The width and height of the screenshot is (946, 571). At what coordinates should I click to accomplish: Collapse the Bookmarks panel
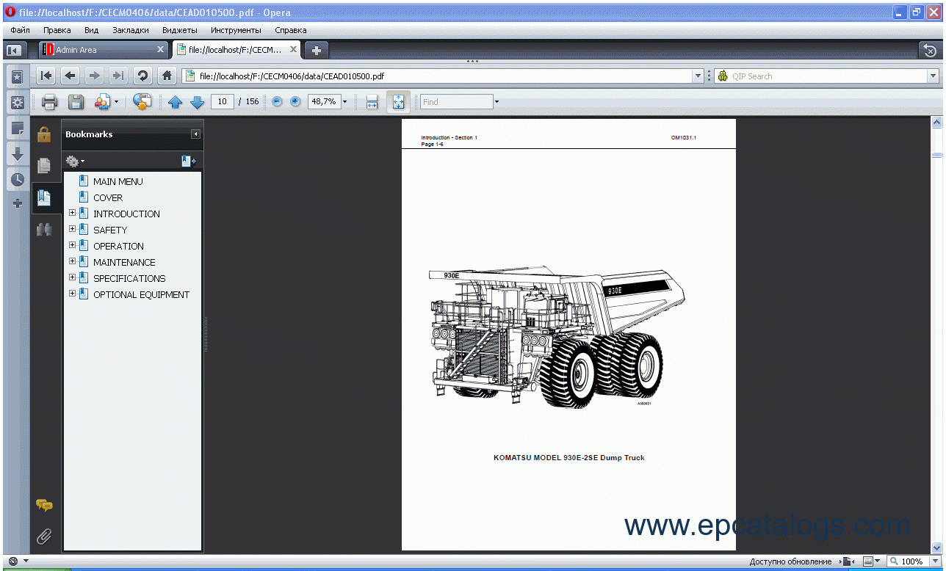195,134
